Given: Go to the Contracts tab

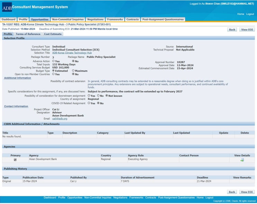Looking at the screenshot, I should click(132, 19).
